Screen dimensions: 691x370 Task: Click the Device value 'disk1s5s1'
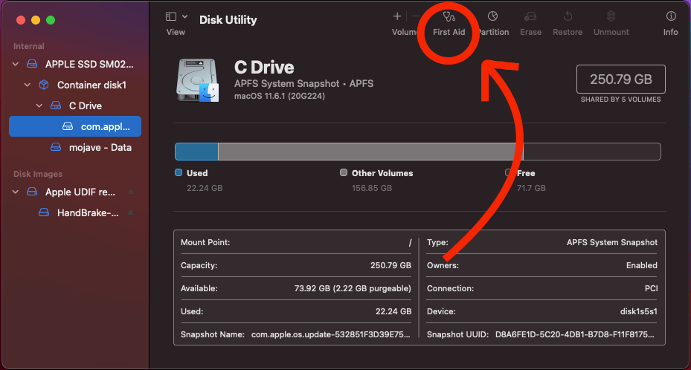point(638,311)
